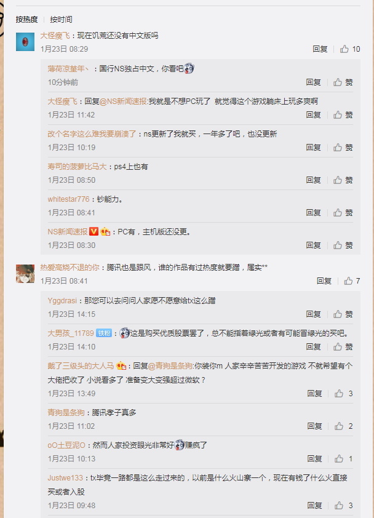
Task: Open @NS新闻速报 mention in 大怪瘦飞's reply
Action: pos(124,102)
